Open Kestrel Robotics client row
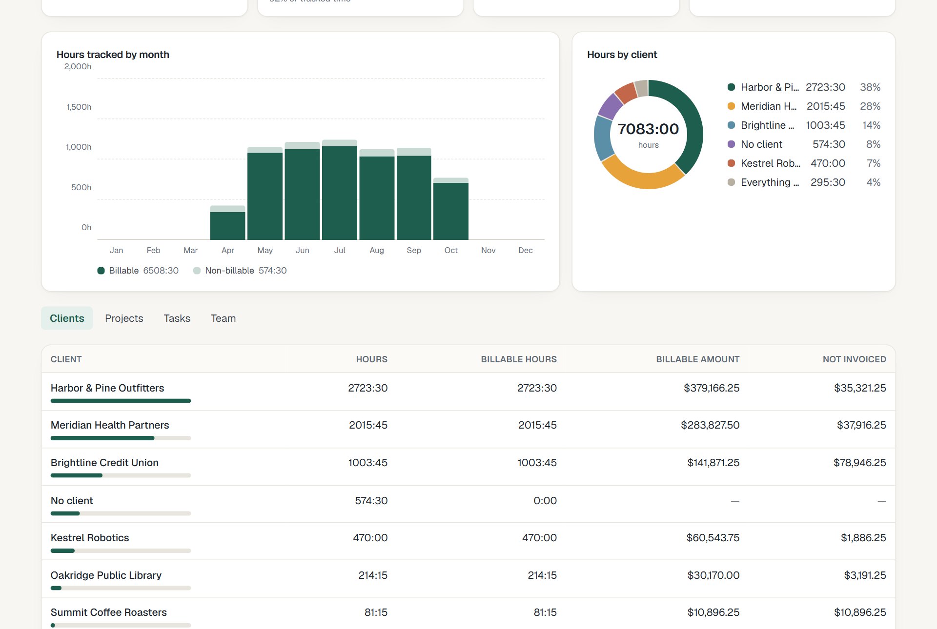The height and width of the screenshot is (629, 937). [468, 542]
